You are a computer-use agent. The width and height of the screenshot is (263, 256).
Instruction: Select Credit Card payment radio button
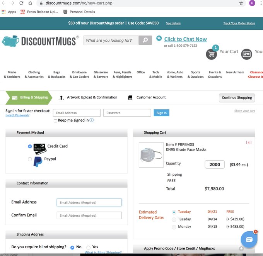click(x=30, y=146)
